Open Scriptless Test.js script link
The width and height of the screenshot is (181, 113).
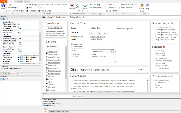click(96, 39)
